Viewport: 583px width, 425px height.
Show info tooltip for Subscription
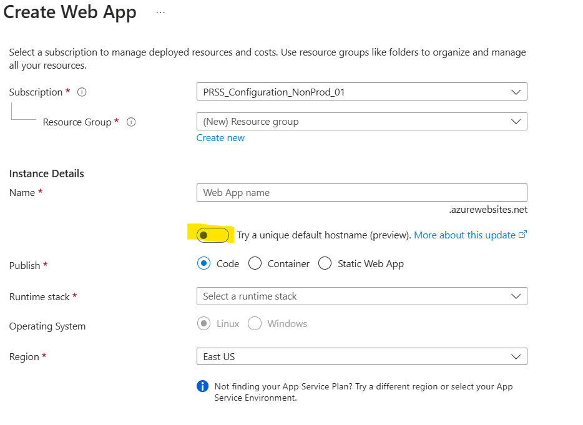(82, 92)
